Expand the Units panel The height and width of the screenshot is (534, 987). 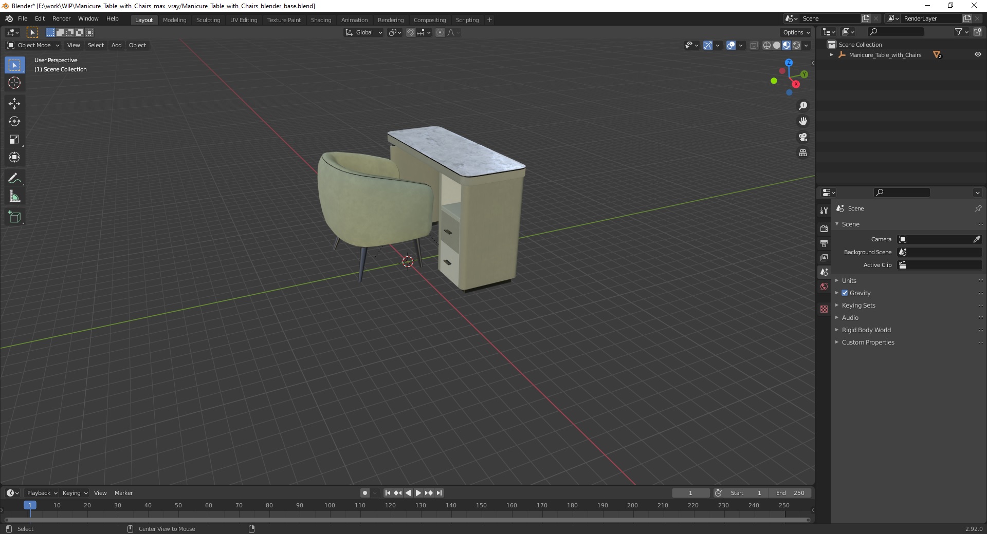849,280
